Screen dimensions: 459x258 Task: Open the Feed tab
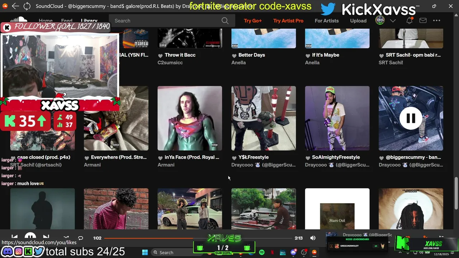67,21
